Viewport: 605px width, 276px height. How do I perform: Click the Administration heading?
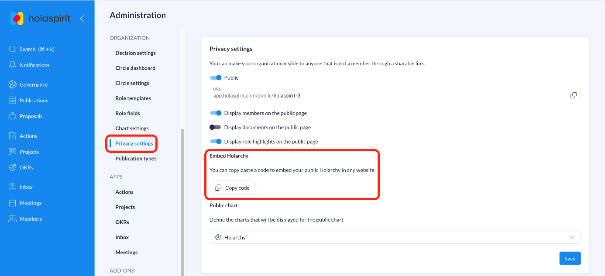pyautogui.click(x=138, y=15)
